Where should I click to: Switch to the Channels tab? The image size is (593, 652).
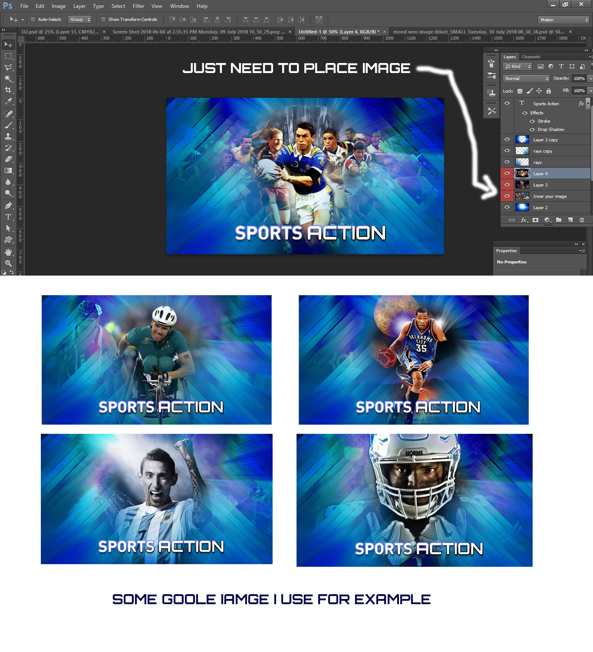point(531,57)
